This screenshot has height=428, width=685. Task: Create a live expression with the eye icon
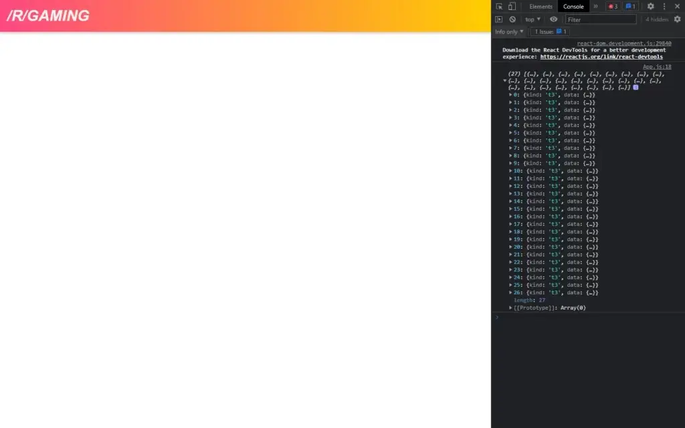click(553, 19)
